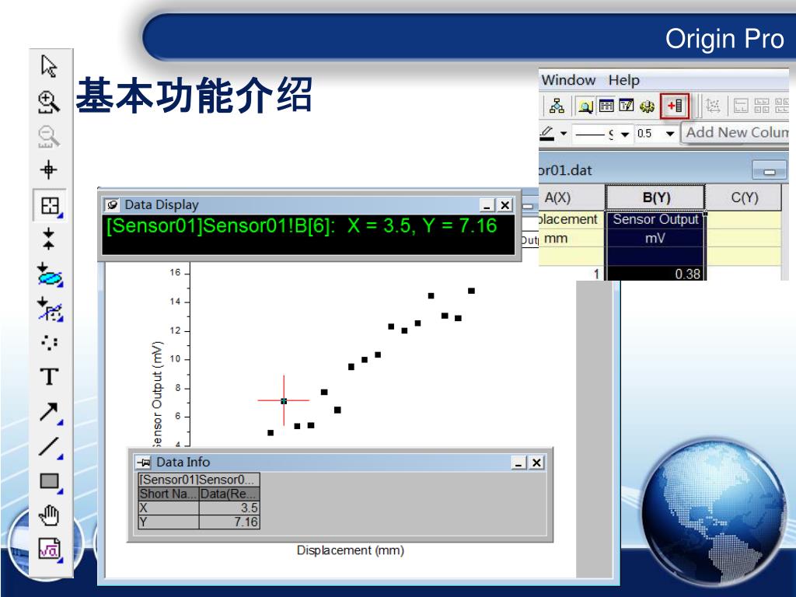Activate the Pan hand tool
This screenshot has height=597, width=796.
click(x=49, y=515)
